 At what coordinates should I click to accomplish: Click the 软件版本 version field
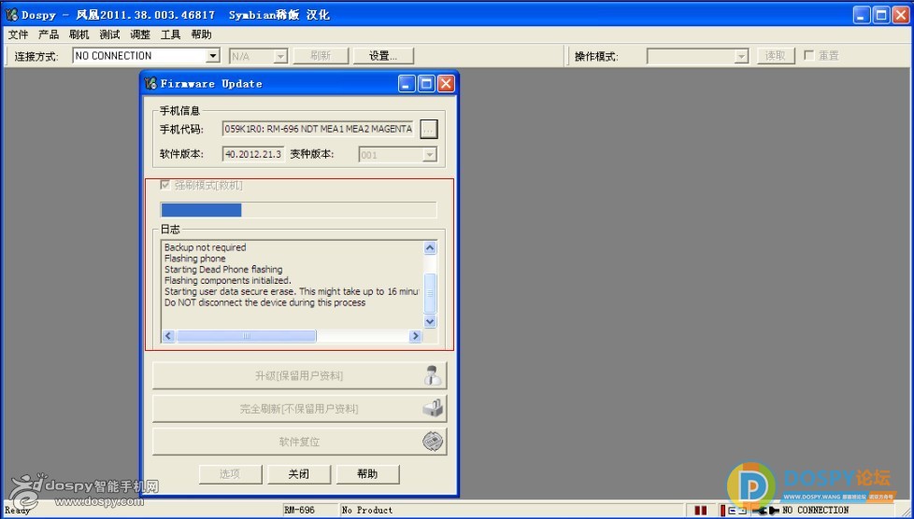[x=253, y=154]
